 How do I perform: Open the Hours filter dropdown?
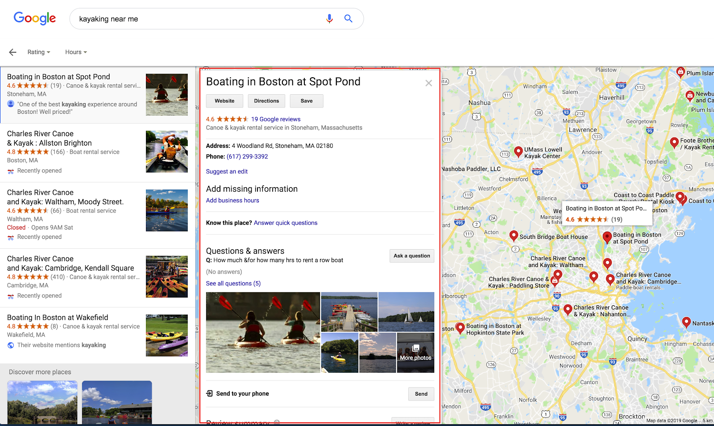tap(76, 52)
